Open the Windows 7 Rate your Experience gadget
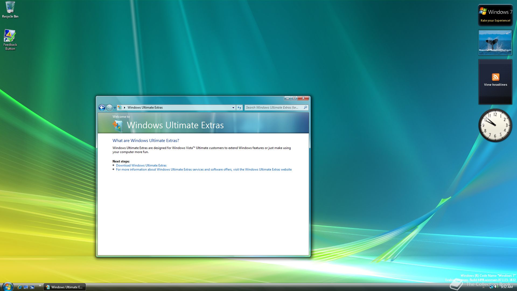 (495, 15)
